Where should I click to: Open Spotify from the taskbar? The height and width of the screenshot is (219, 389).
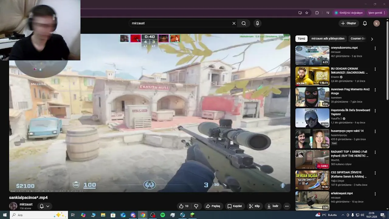point(163,215)
